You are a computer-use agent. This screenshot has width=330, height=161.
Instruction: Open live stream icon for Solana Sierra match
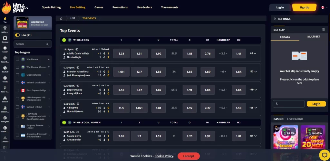point(77,132)
